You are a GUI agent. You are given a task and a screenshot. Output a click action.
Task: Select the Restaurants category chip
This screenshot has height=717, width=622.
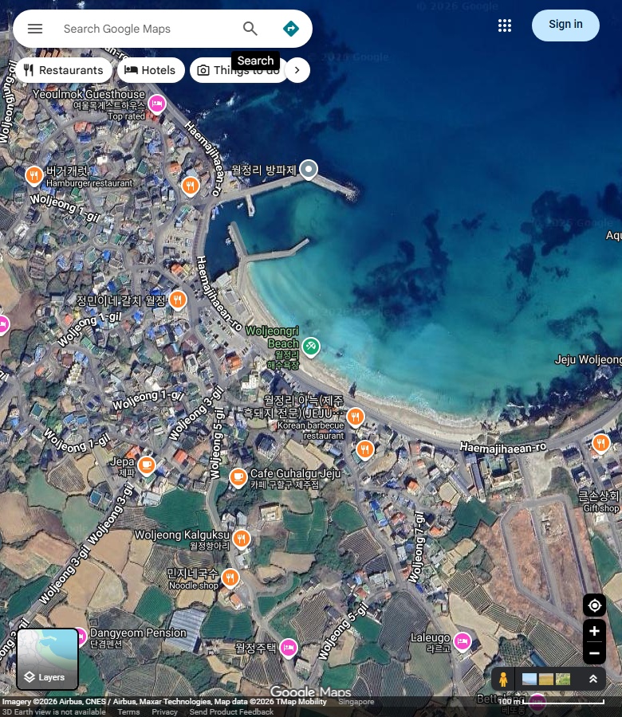64,70
